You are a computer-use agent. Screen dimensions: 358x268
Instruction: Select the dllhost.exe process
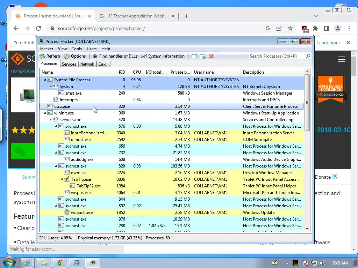pyautogui.click(x=172, y=139)
